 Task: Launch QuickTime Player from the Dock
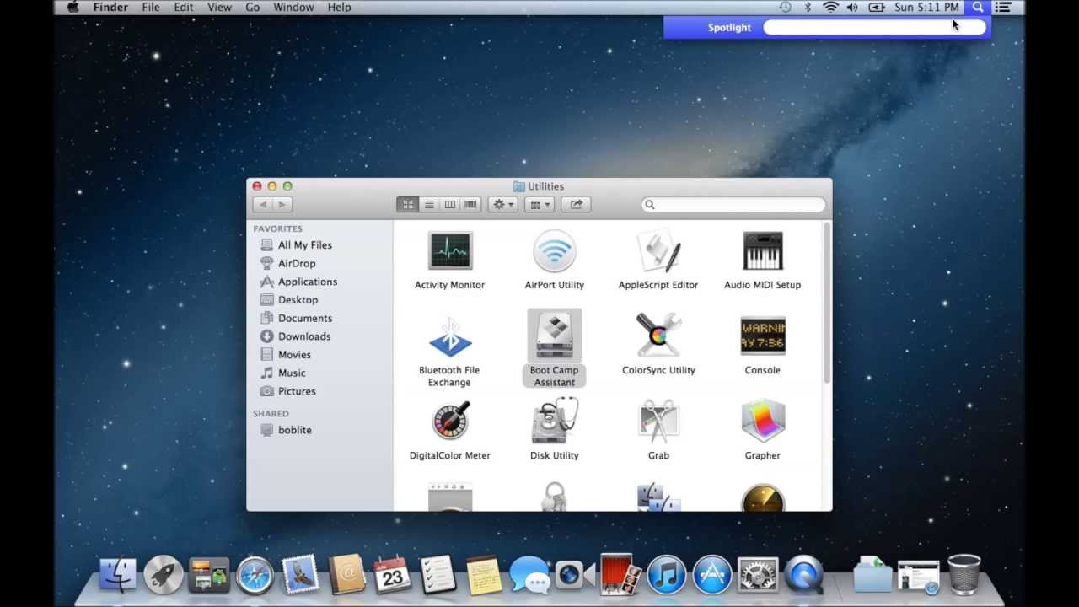(803, 575)
